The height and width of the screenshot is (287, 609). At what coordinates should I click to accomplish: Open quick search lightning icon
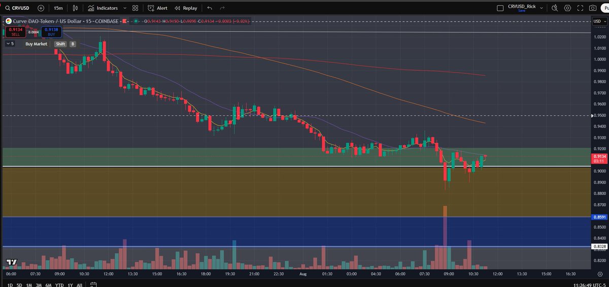(x=555, y=8)
